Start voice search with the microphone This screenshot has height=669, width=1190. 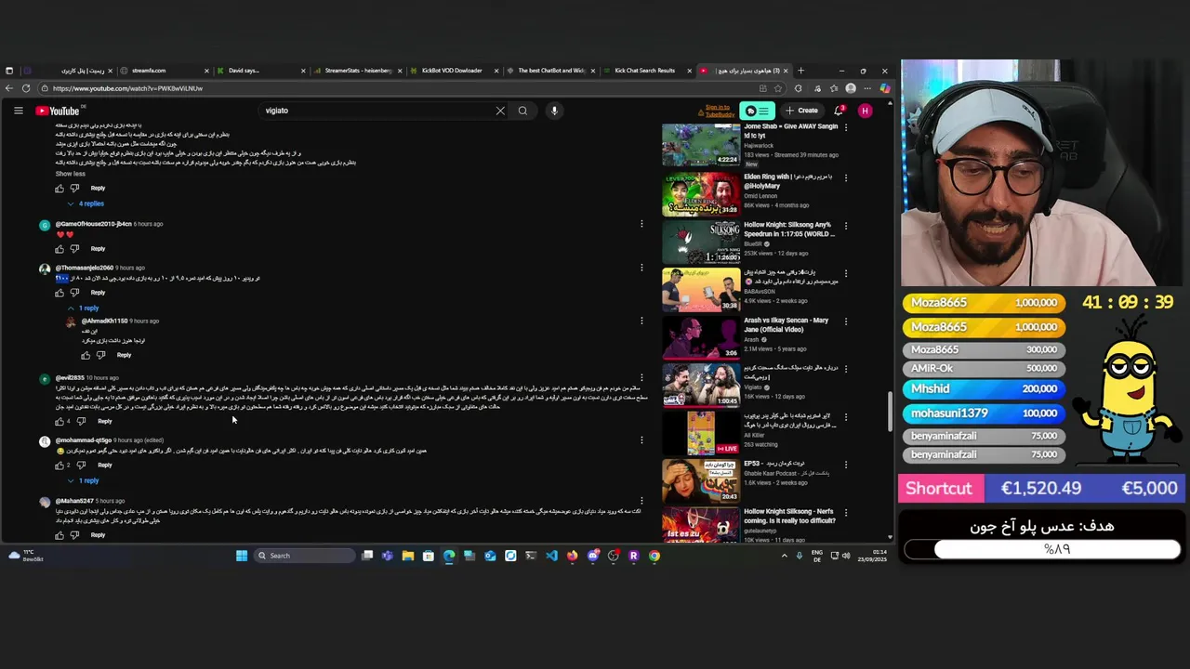[x=554, y=111]
